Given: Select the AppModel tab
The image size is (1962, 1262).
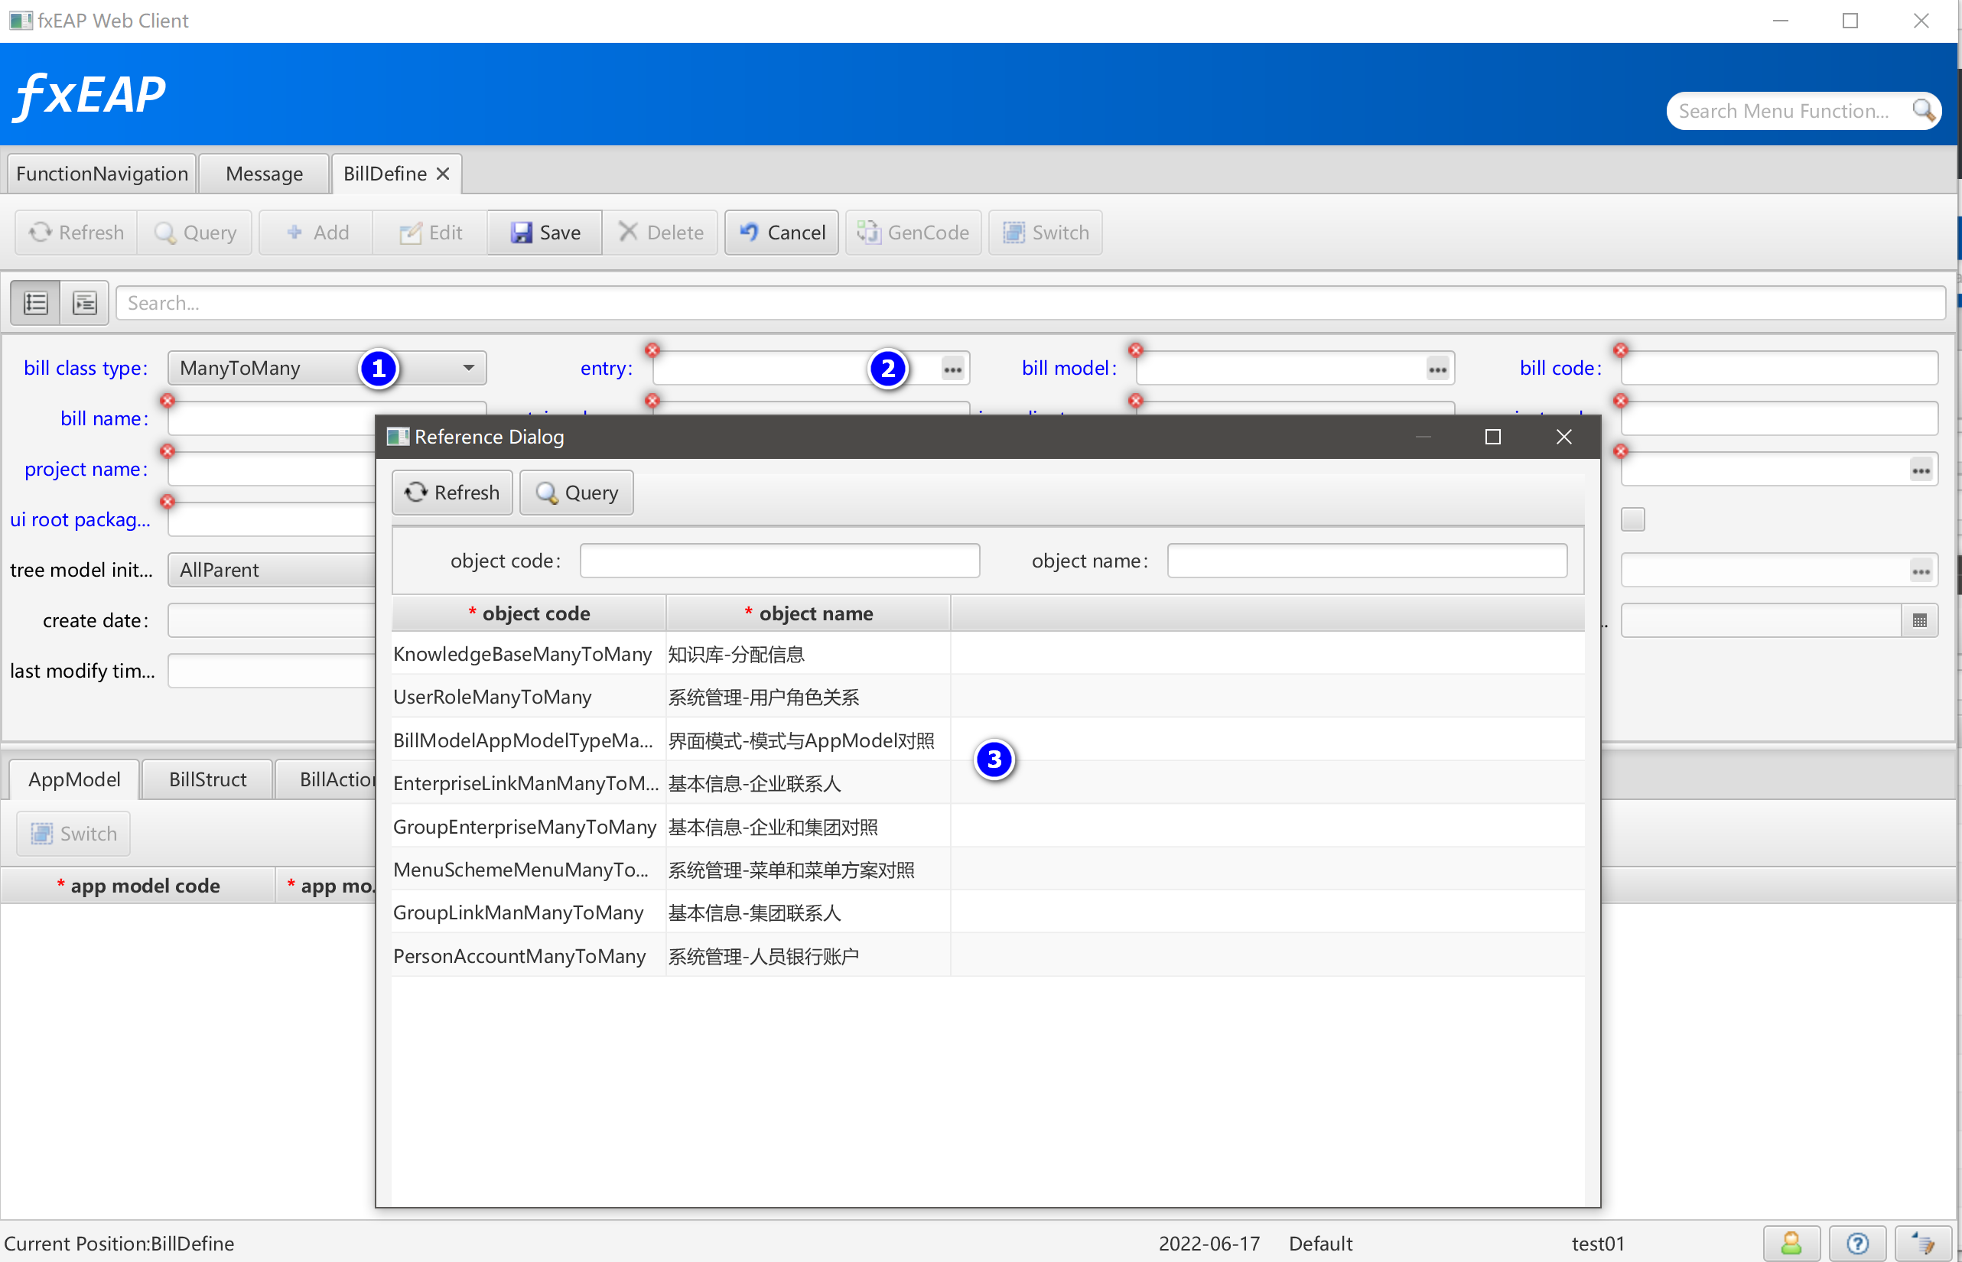Looking at the screenshot, I should tap(75, 779).
